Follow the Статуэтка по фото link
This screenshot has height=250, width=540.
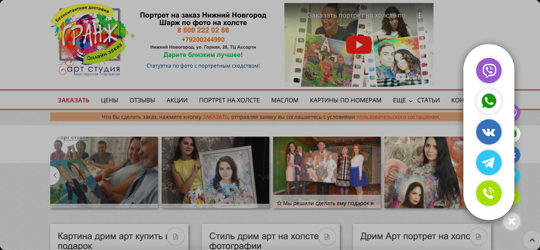[203, 66]
